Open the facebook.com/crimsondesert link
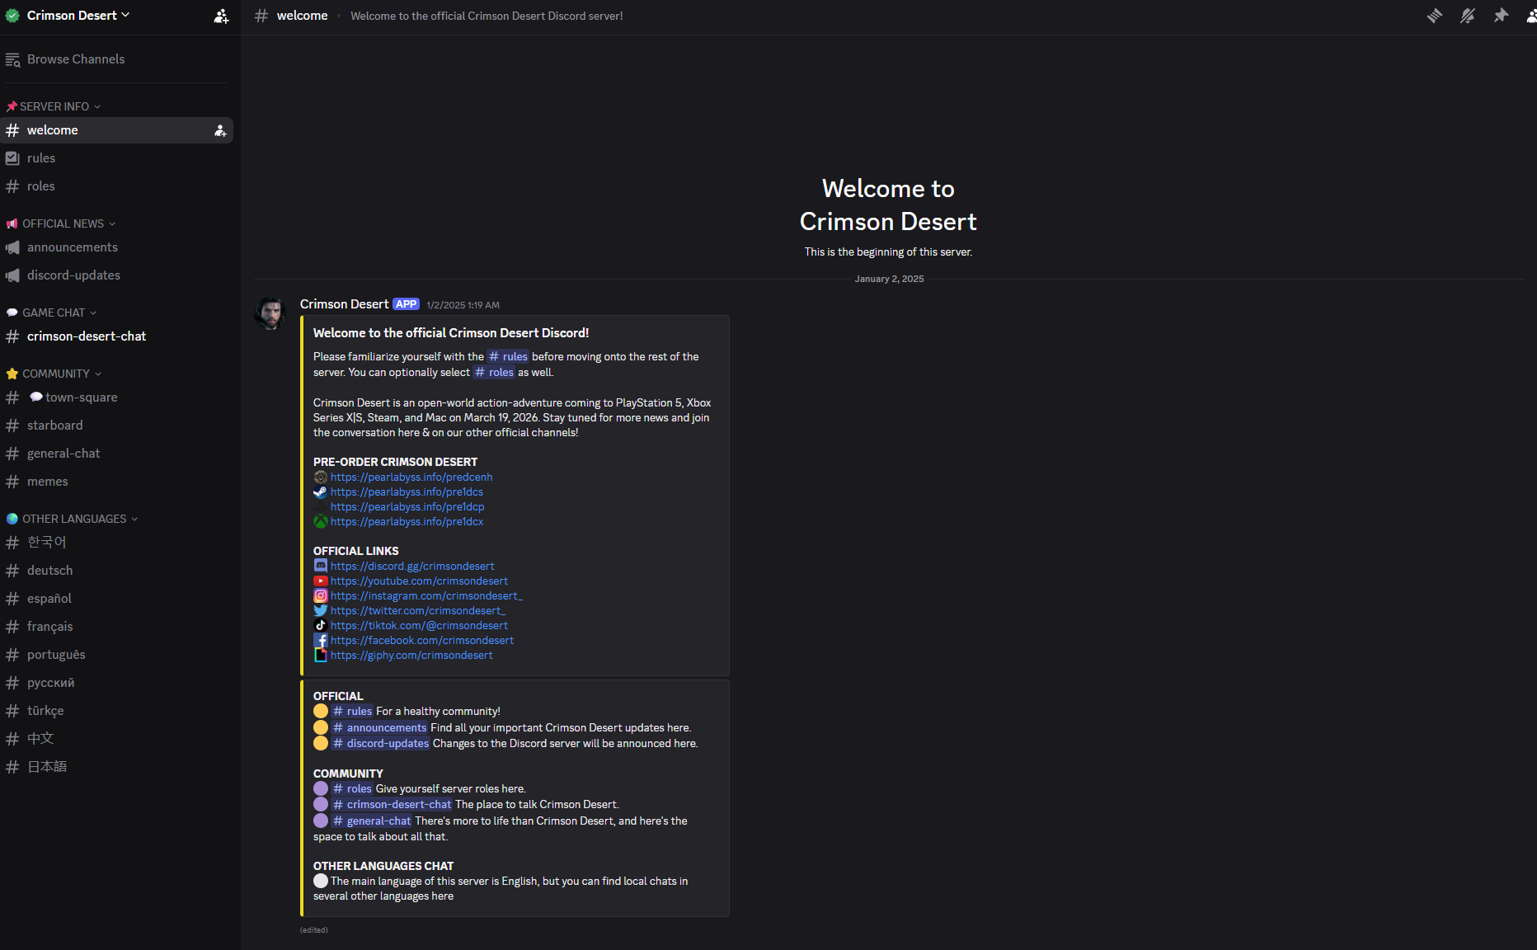Image resolution: width=1537 pixels, height=950 pixels. click(422, 641)
